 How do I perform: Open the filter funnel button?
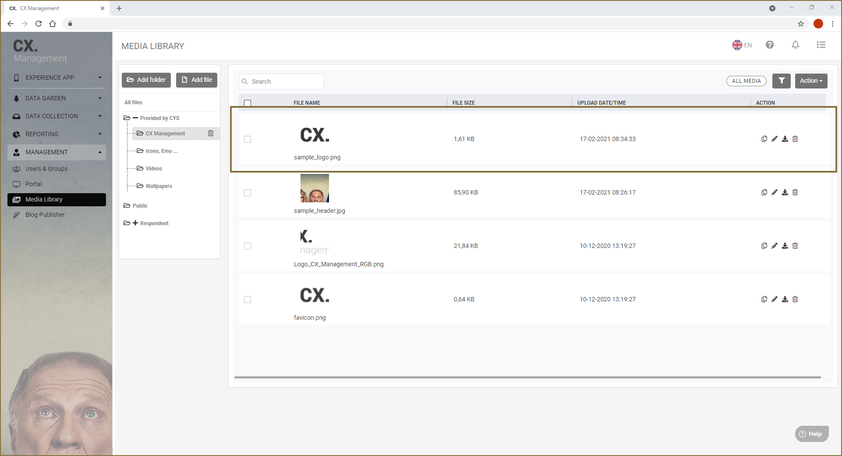(x=781, y=81)
